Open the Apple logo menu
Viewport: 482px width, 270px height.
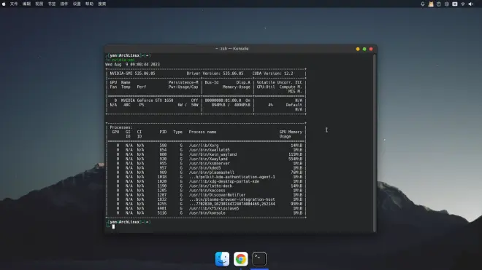coord(4,4)
